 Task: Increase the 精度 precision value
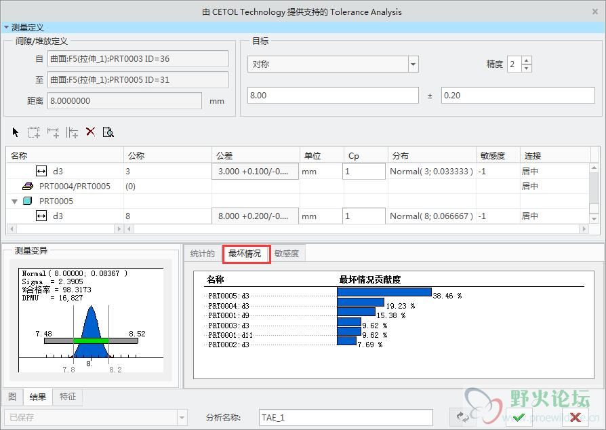tap(527, 60)
